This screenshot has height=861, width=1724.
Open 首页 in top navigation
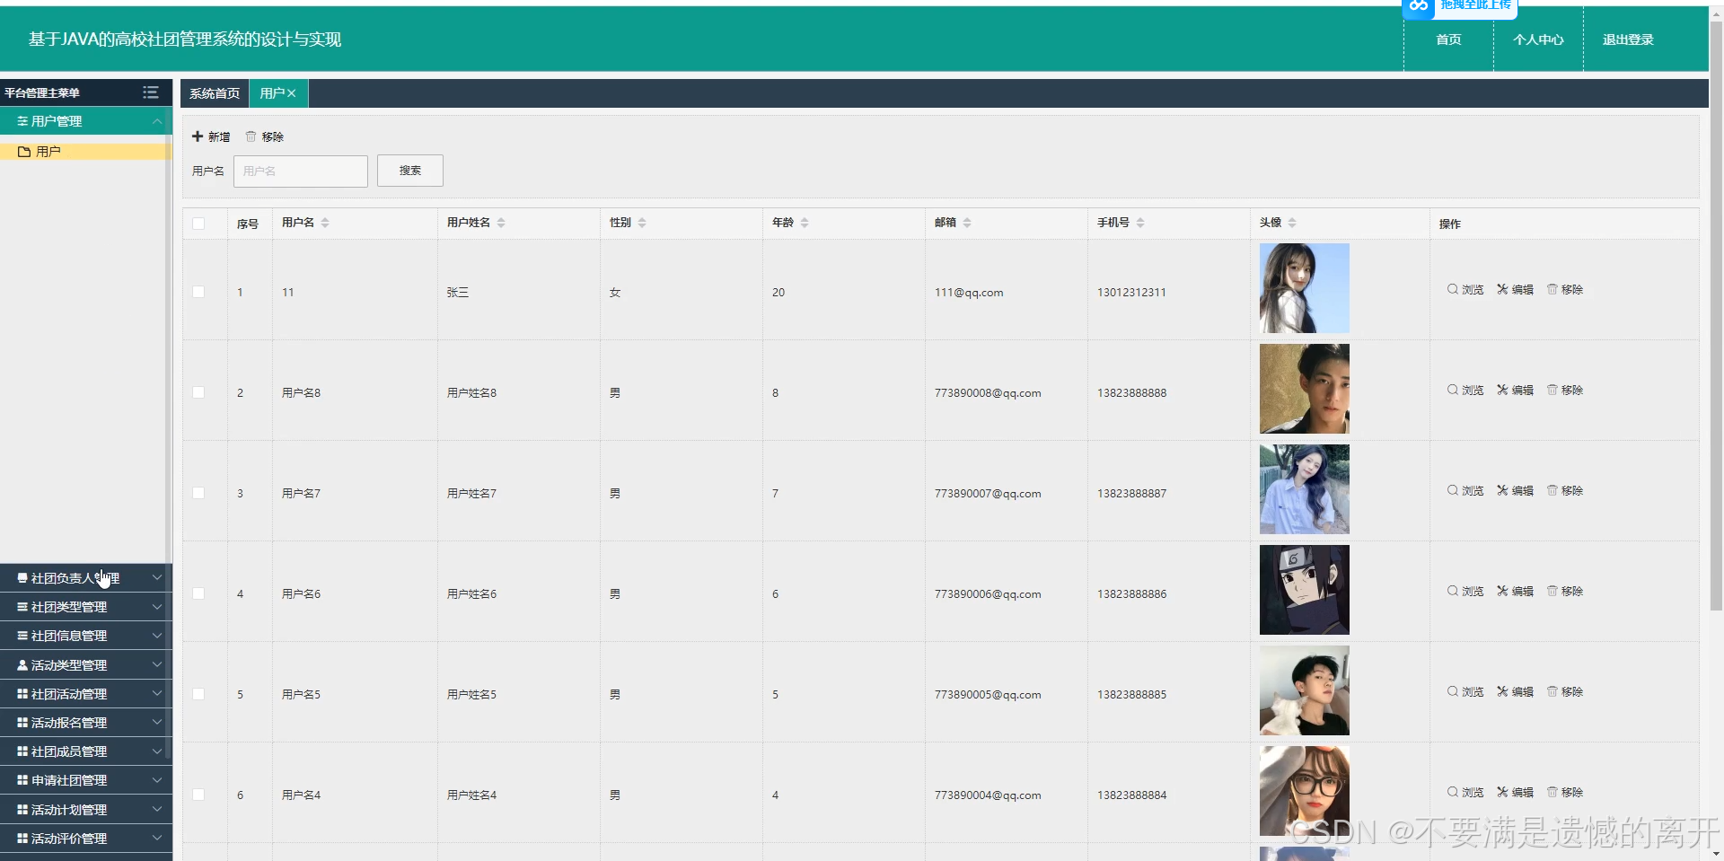[1448, 40]
